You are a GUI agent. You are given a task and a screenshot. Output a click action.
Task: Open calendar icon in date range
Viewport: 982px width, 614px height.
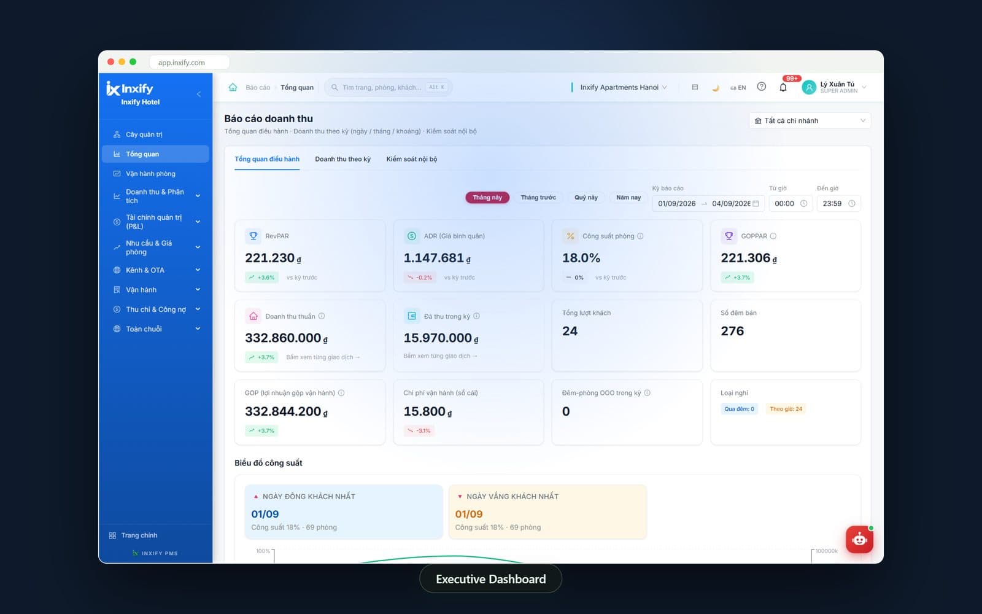756,204
